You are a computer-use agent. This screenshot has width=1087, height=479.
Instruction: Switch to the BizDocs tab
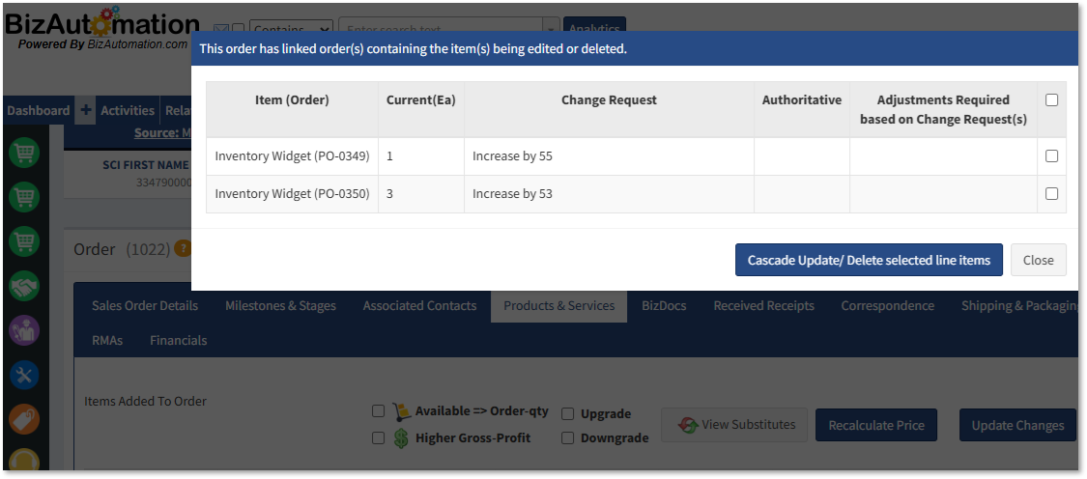(664, 306)
